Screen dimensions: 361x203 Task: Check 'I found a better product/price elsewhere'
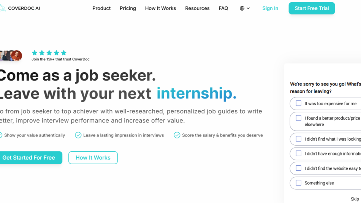(x=299, y=118)
